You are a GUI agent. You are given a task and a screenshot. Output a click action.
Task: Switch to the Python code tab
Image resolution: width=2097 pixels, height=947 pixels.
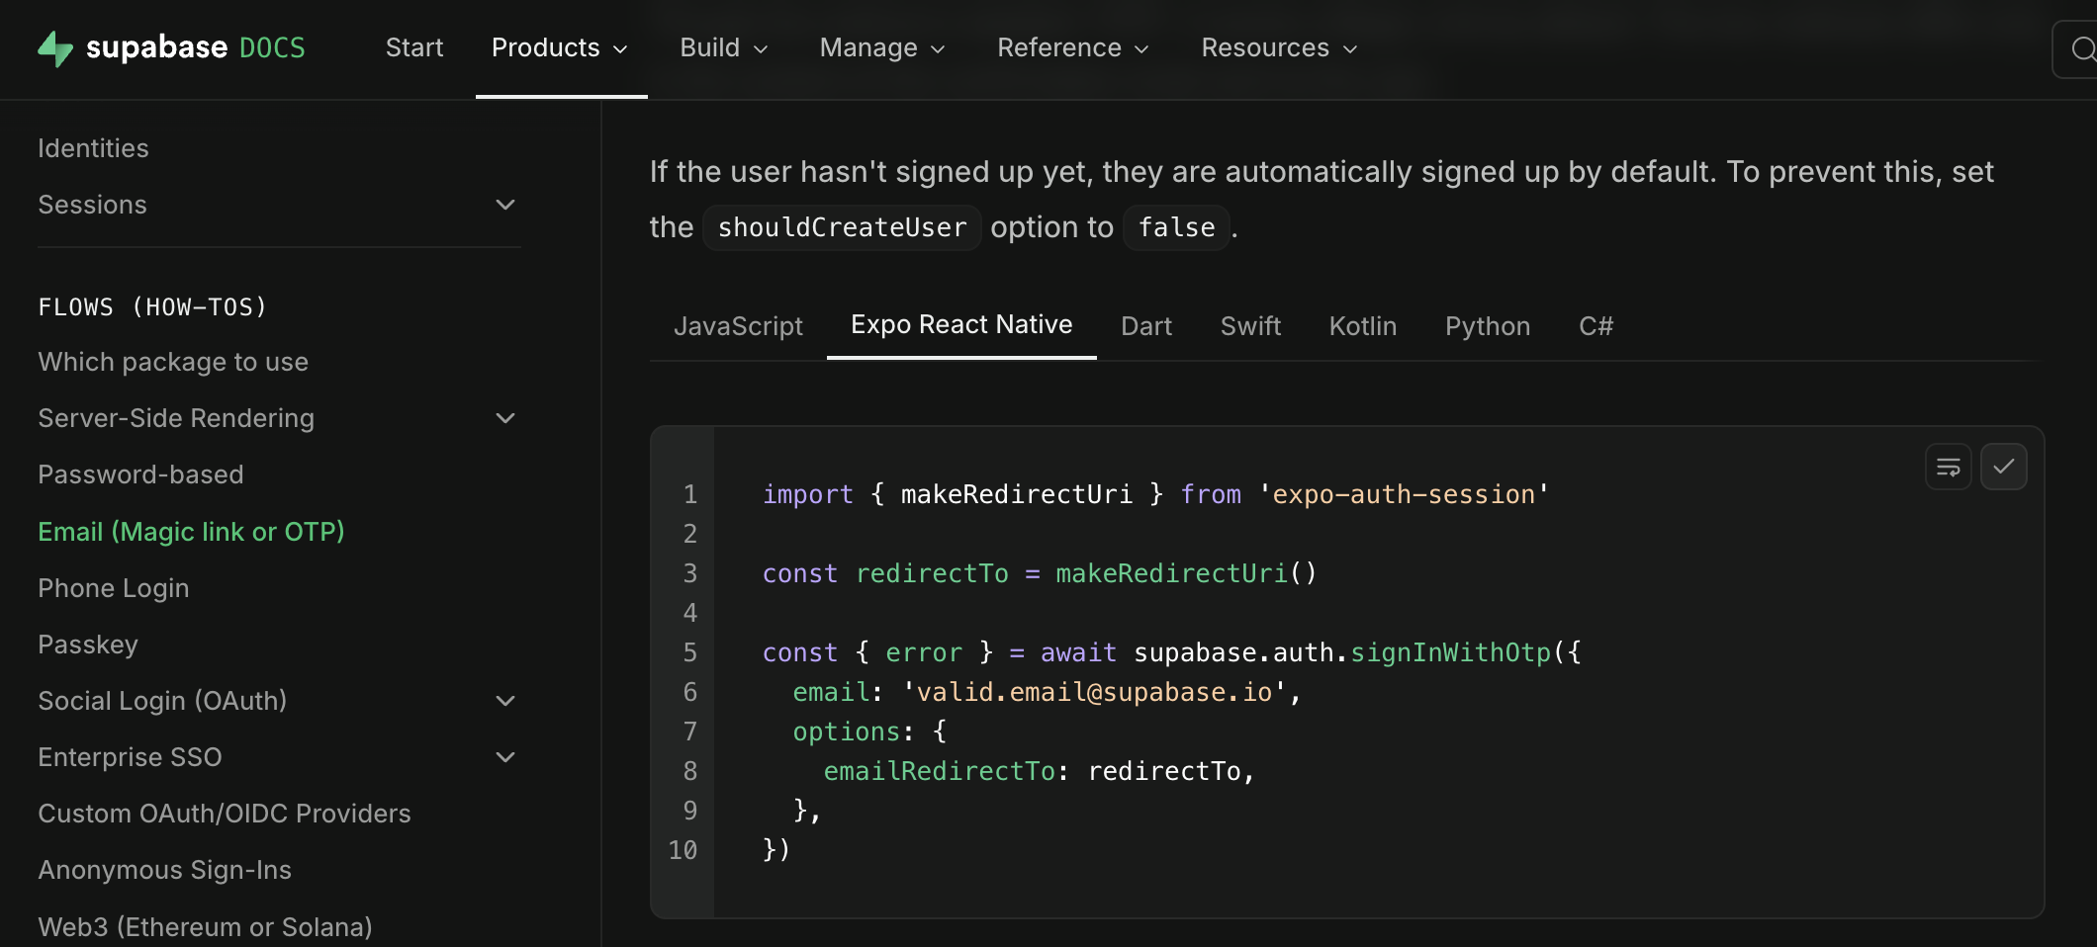coord(1488,326)
